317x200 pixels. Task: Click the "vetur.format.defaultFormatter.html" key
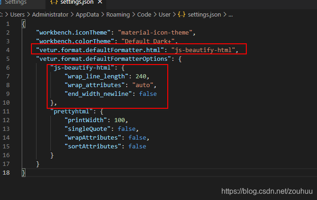100,50
